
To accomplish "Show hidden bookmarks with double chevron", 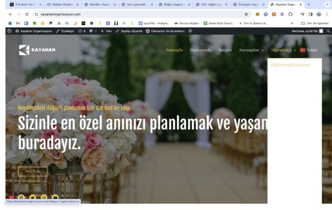I will coord(292,23).
